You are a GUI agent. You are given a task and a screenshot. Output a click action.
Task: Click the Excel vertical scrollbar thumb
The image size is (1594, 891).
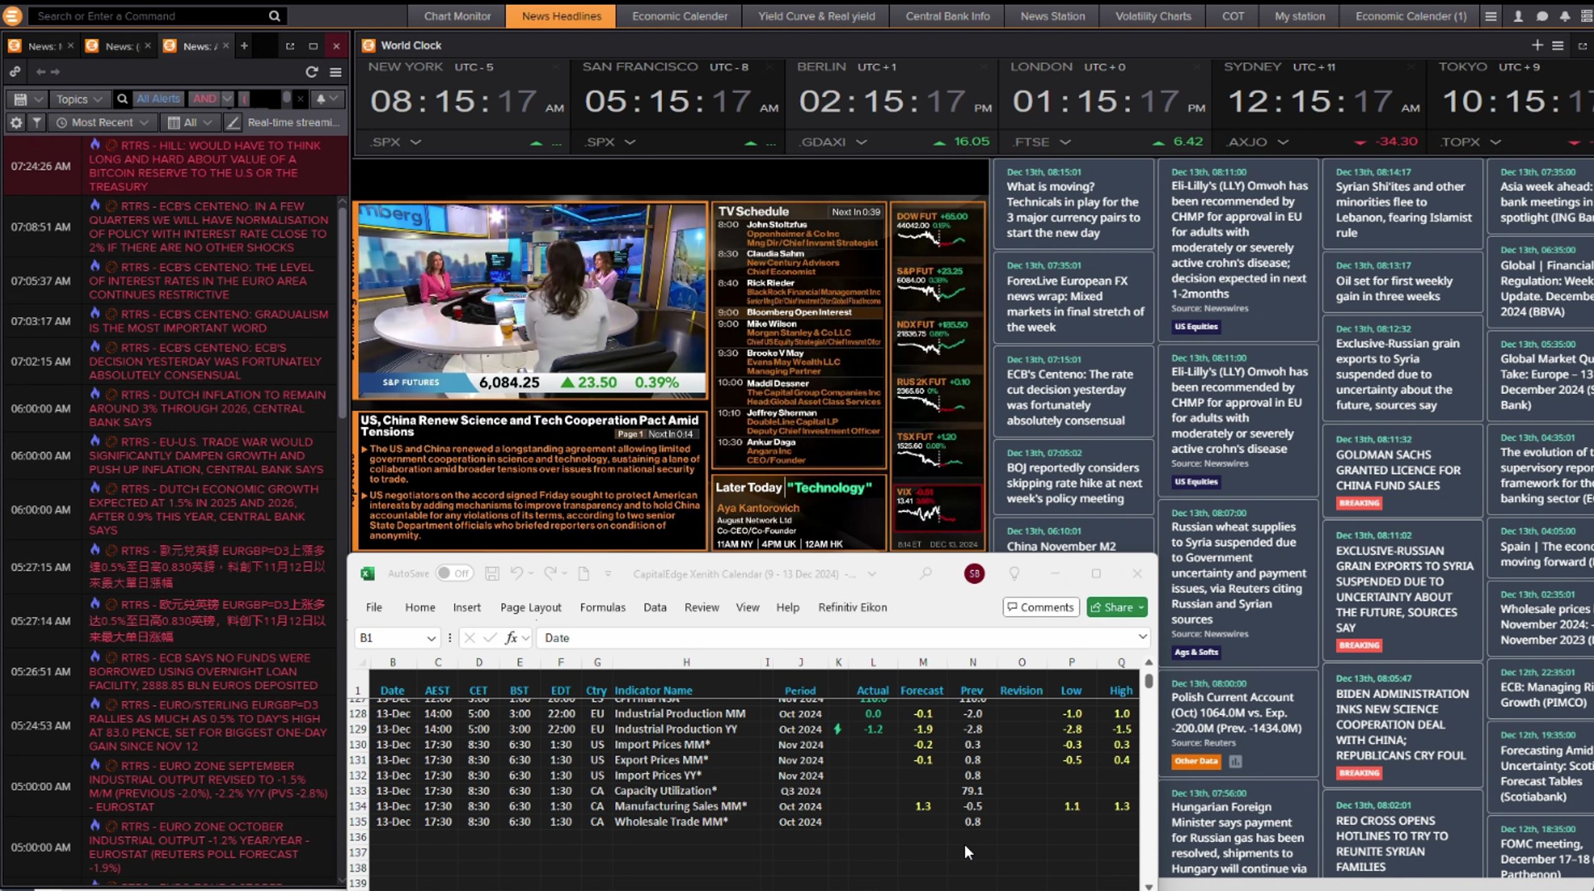pyautogui.click(x=1148, y=681)
